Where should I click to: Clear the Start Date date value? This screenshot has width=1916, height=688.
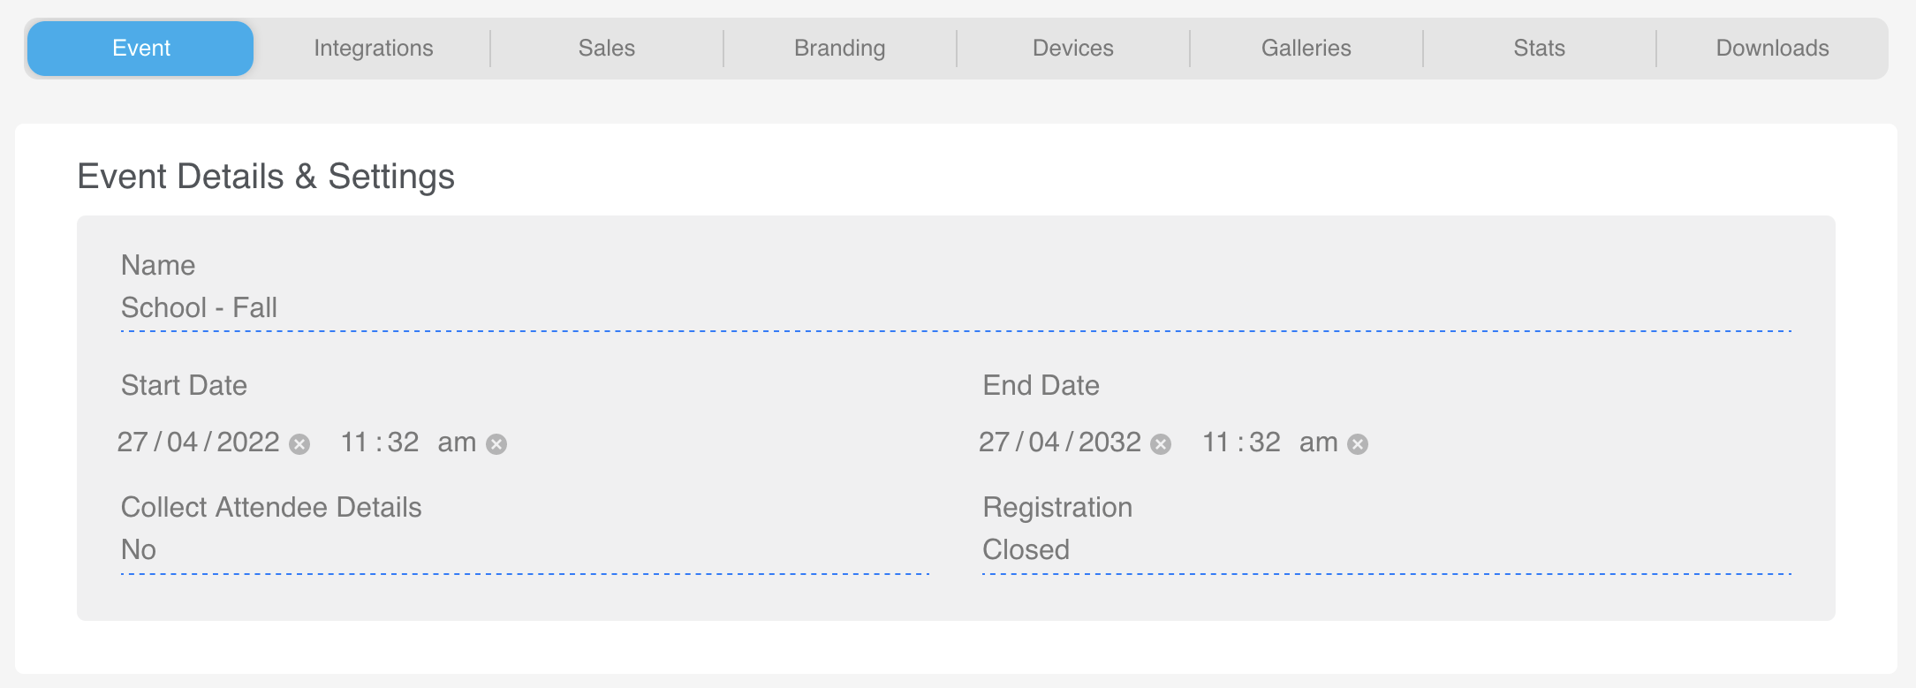(x=300, y=444)
